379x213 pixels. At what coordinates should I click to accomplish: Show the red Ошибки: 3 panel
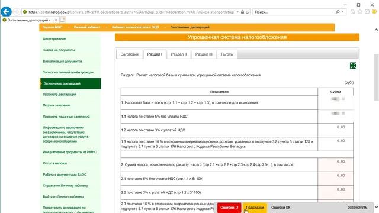tap(229, 208)
